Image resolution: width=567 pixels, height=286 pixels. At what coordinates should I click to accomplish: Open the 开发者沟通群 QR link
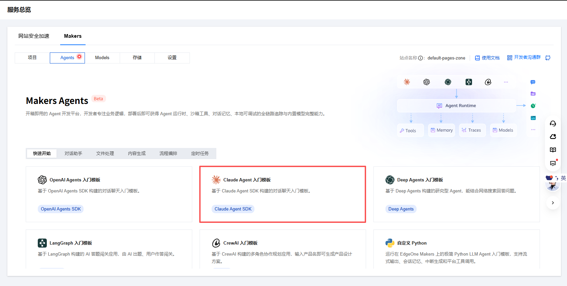pos(524,57)
